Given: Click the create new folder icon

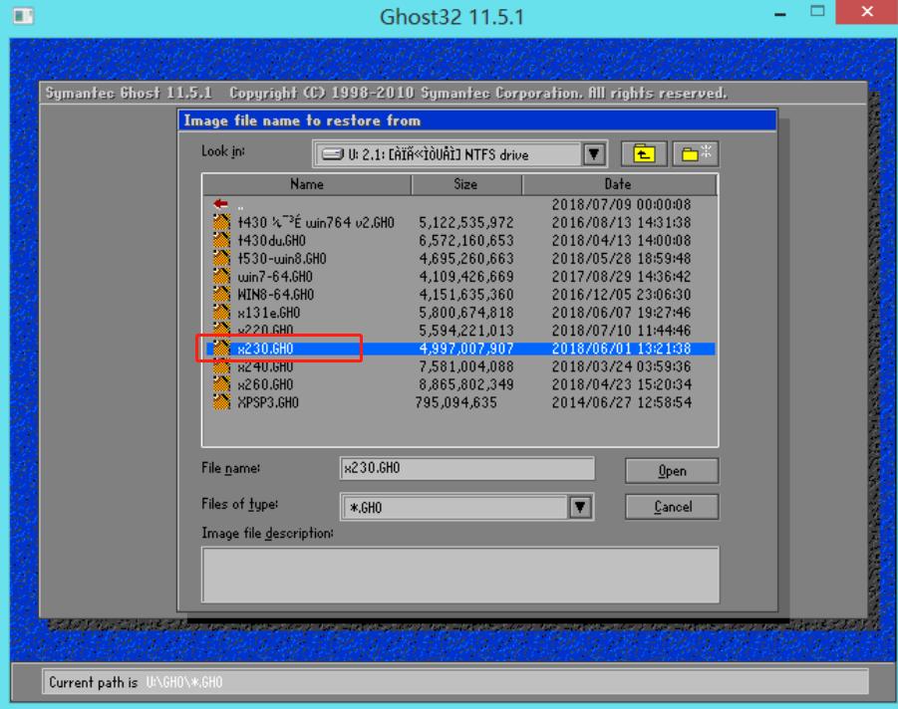Looking at the screenshot, I should point(695,155).
